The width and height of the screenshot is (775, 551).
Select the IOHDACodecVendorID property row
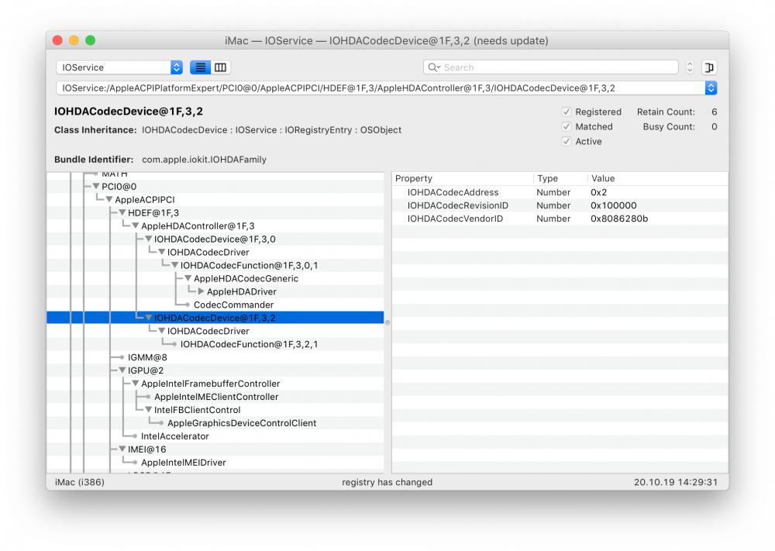click(560, 219)
